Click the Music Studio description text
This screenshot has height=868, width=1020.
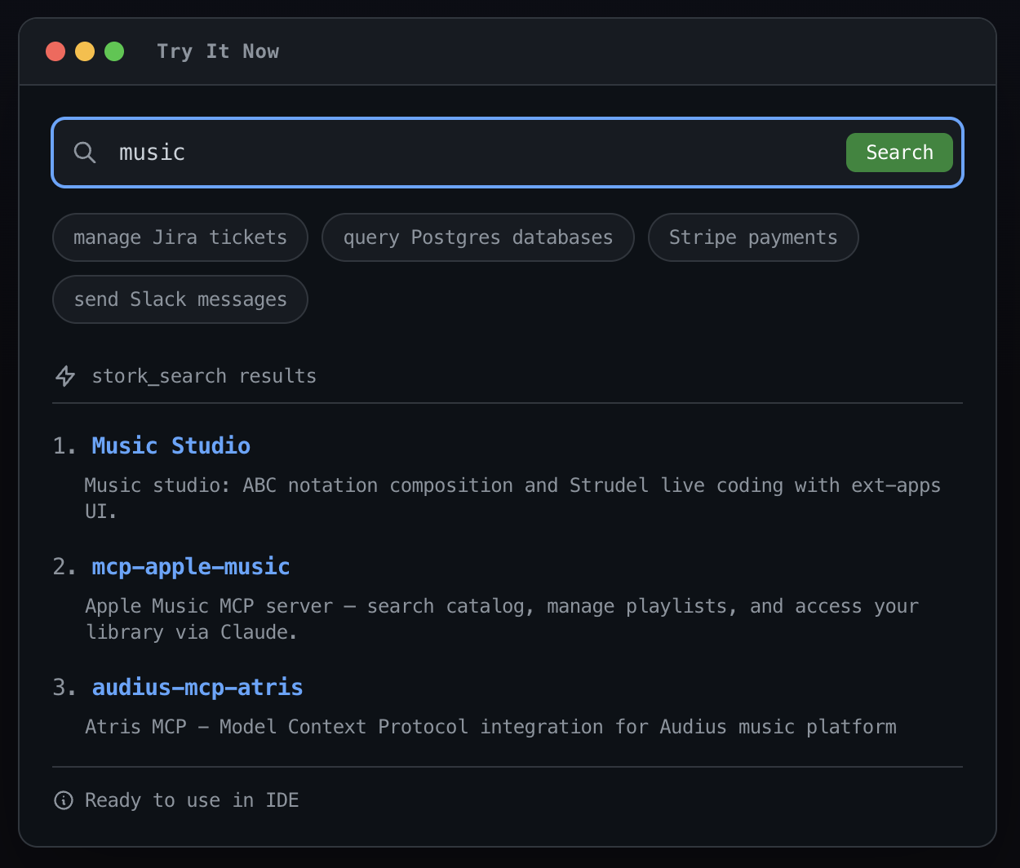[512, 485]
